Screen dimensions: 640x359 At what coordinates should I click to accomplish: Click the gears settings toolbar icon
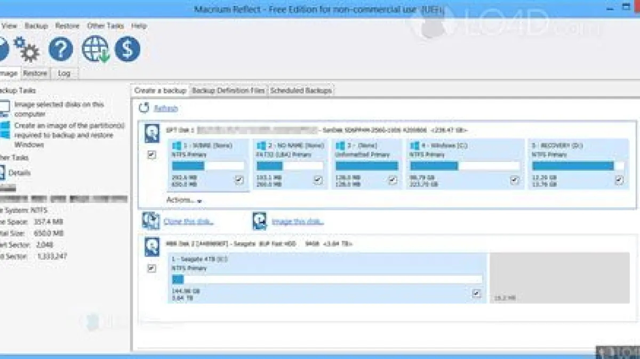[x=27, y=50]
